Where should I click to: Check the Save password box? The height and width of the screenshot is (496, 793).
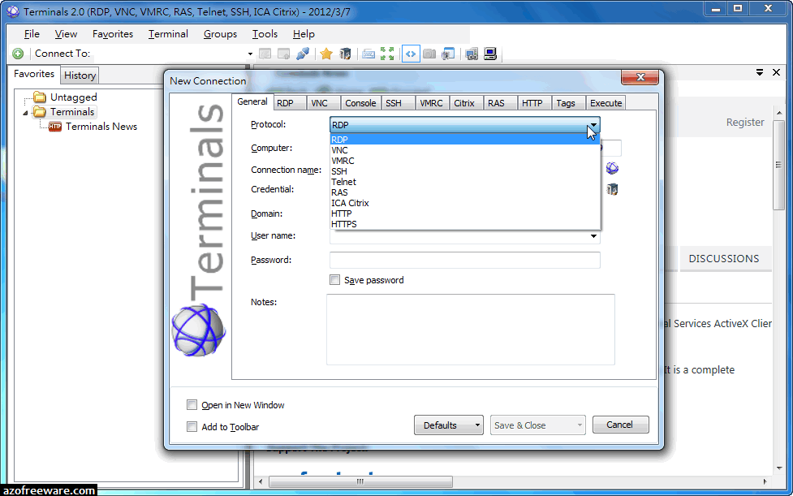click(x=334, y=279)
